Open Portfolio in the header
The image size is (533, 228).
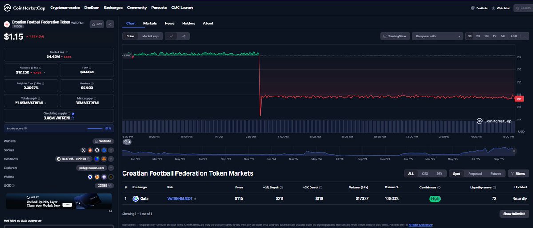tap(480, 8)
